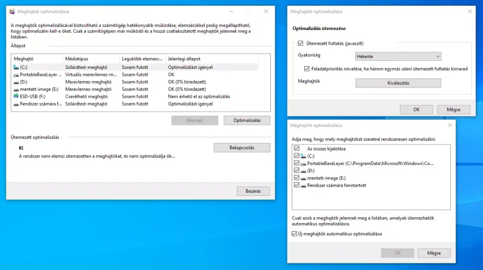Uncheck the Rendszer számára fenntartott checkbox

(297, 185)
